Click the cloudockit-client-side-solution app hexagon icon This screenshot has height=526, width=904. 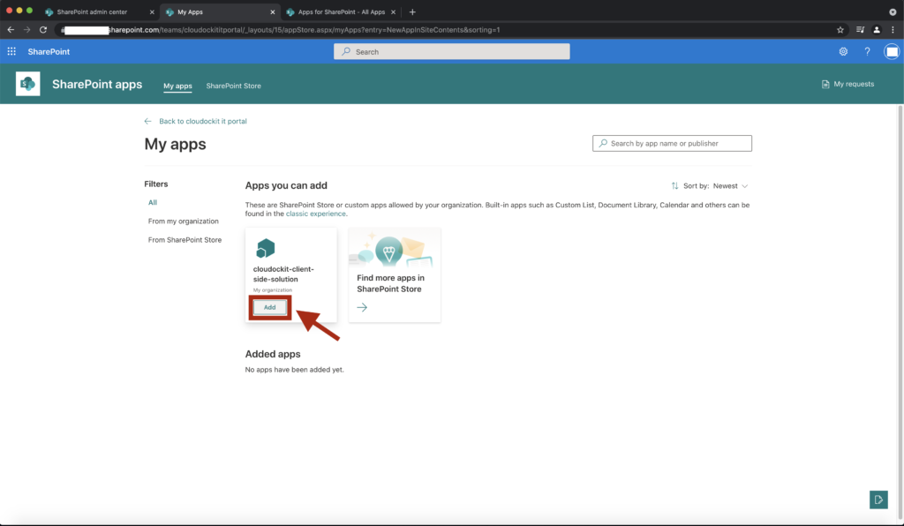coord(265,248)
